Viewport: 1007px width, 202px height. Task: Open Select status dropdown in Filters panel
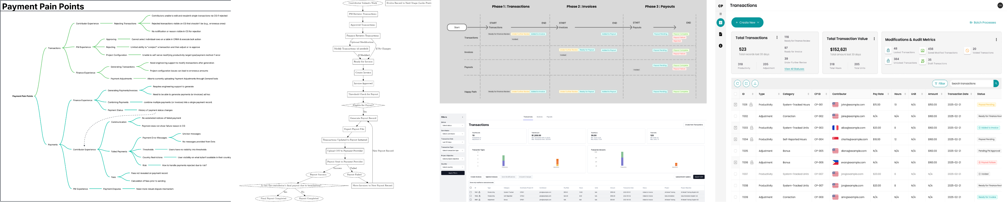[453, 126]
